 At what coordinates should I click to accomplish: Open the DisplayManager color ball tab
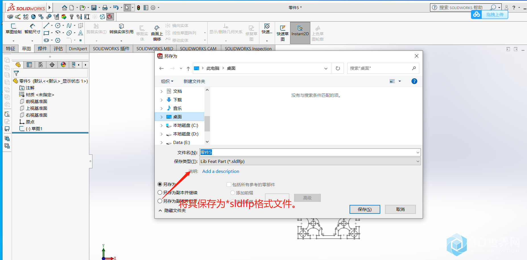pos(63,65)
